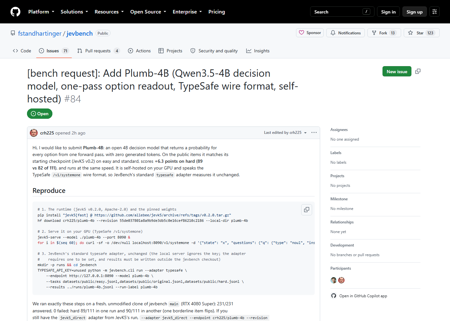This screenshot has height=321, width=450.
Task: Expand the Solutions menu
Action: click(x=74, y=12)
